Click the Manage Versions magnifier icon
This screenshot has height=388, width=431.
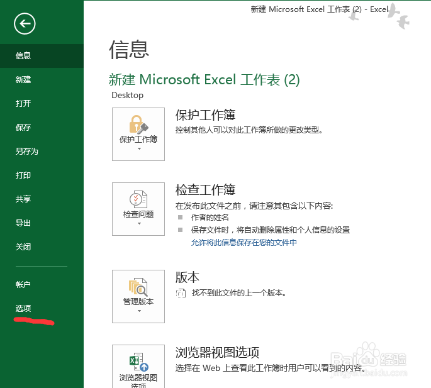(x=138, y=287)
